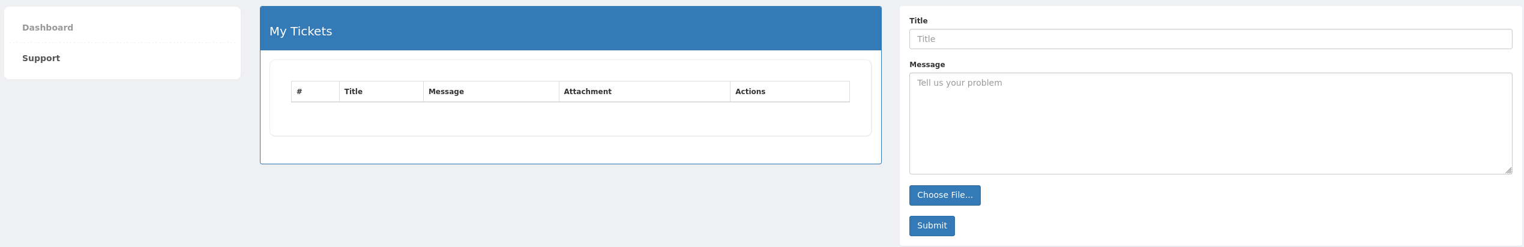Focus the Title input field
Image resolution: width=1524 pixels, height=247 pixels.
pos(1210,39)
